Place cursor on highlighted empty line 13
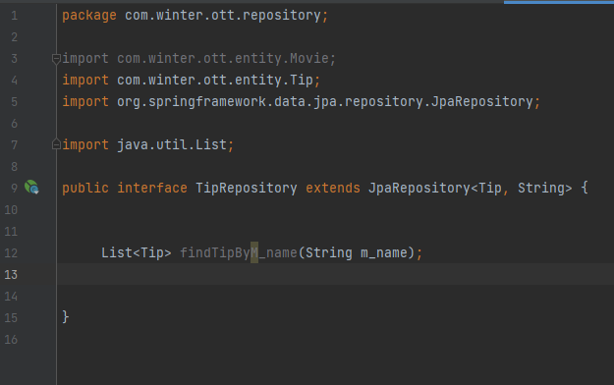 click(335, 274)
